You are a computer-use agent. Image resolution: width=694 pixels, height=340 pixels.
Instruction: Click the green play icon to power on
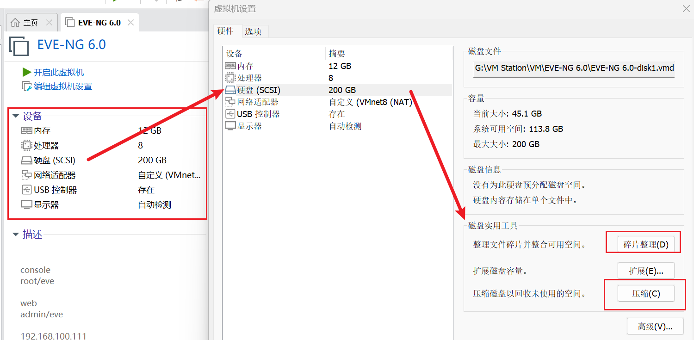pyautogui.click(x=26, y=72)
